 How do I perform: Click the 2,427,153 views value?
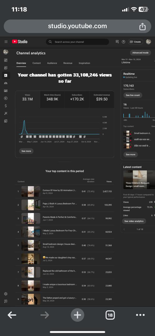[107, 192]
